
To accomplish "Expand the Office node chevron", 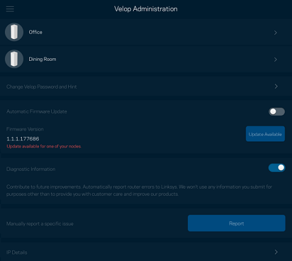I will tap(276, 33).
